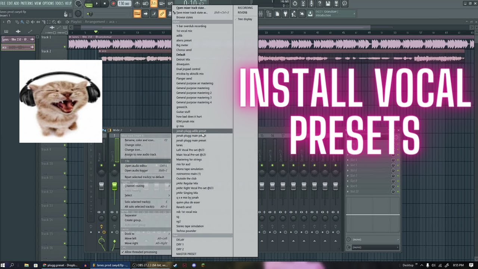This screenshot has height=269, width=478.
Task: Select 'Detroit Mix' state
Action: point(202,59)
